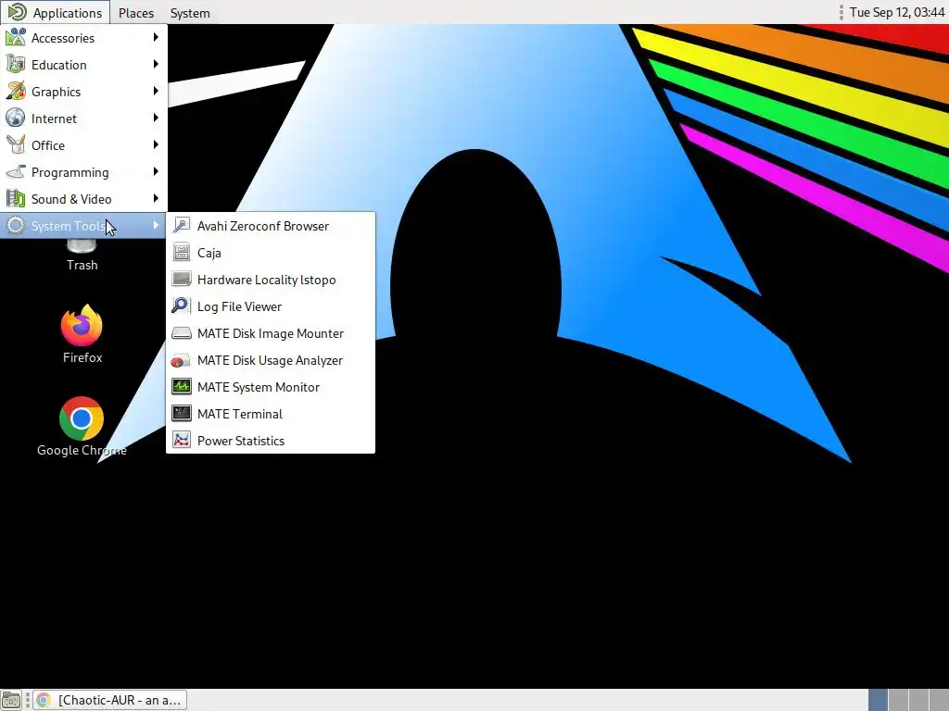This screenshot has width=949, height=711.
Task: Open the Accessories category icon
Action: pos(16,37)
